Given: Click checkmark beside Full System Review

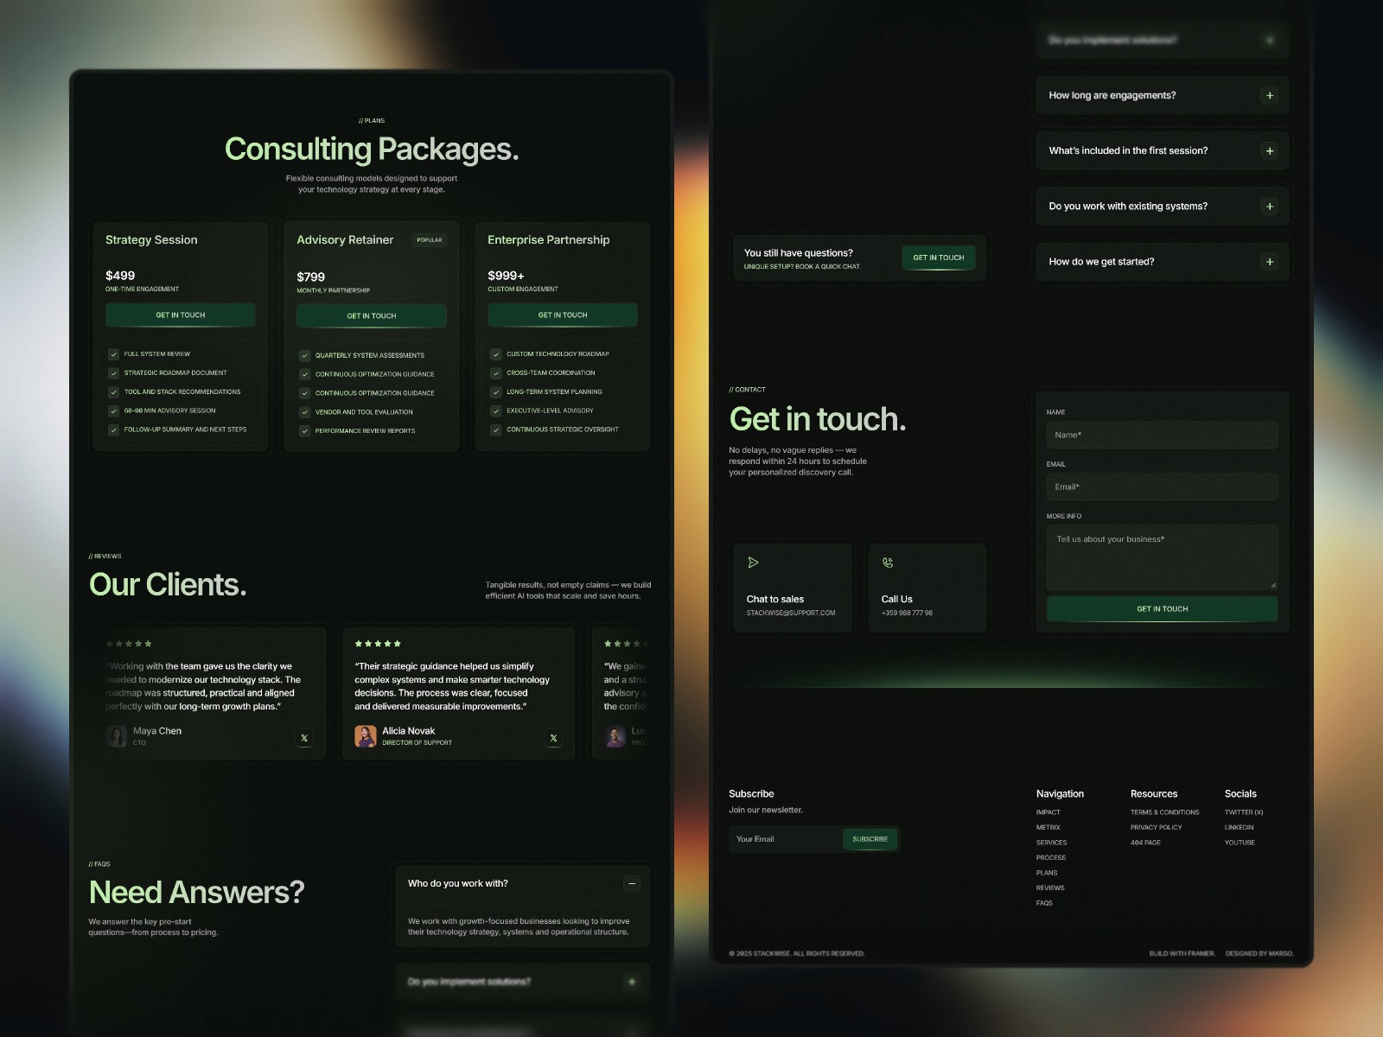Looking at the screenshot, I should (113, 354).
